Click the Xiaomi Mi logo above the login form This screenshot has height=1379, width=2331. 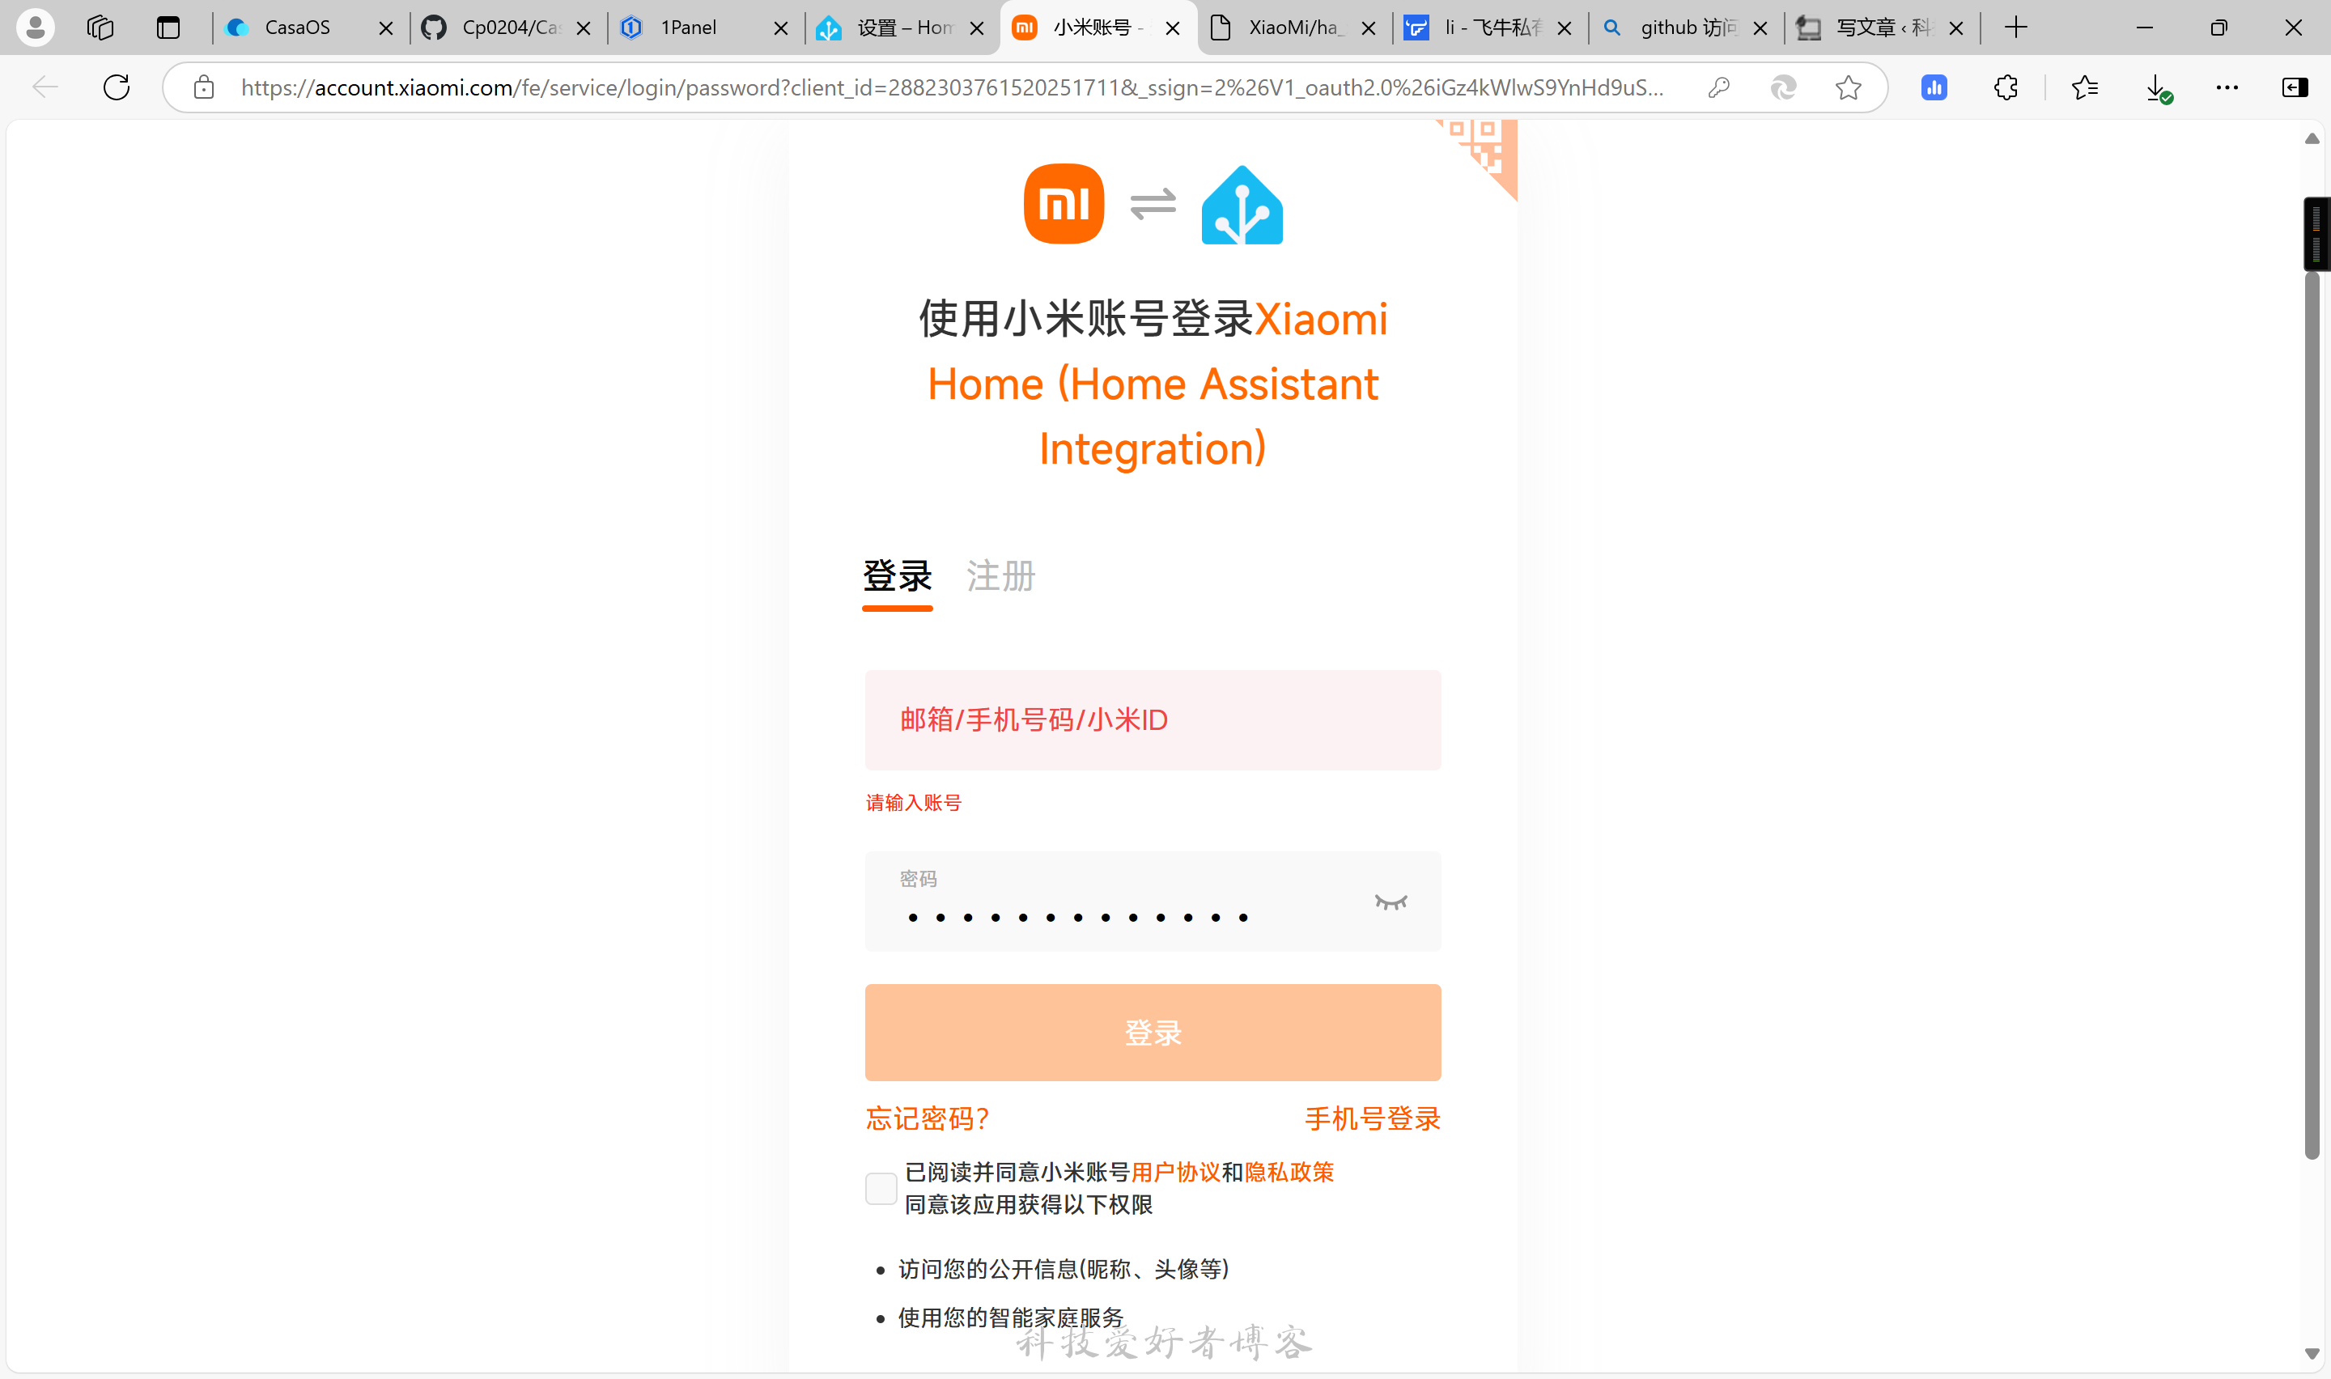pos(1064,203)
